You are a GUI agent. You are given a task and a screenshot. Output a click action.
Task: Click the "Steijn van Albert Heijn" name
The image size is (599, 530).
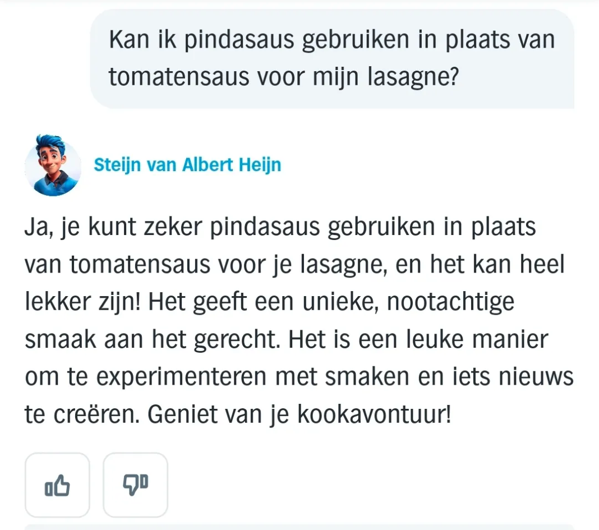[187, 165]
